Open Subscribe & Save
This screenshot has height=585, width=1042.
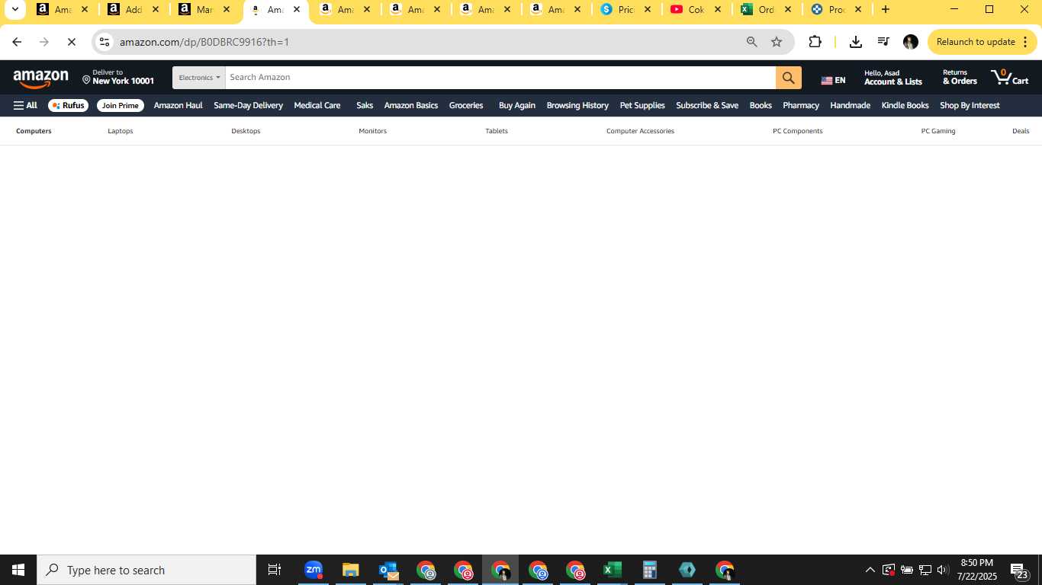click(x=707, y=106)
